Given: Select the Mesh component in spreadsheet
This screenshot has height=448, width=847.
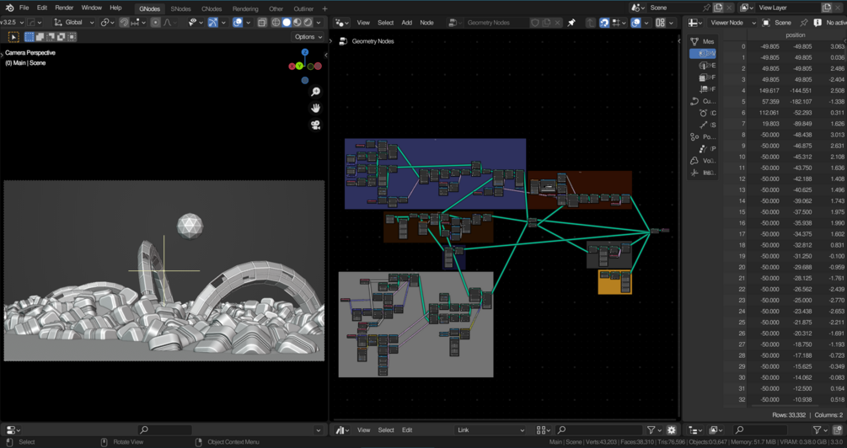Looking at the screenshot, I should (703, 41).
